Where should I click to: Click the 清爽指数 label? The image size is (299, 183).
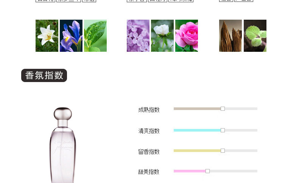point(149,131)
